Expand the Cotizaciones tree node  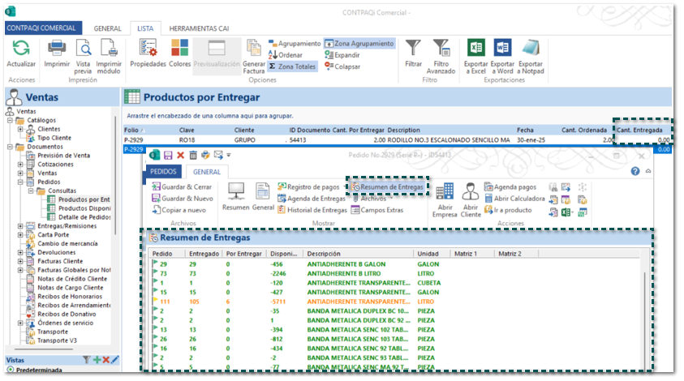pos(20,165)
